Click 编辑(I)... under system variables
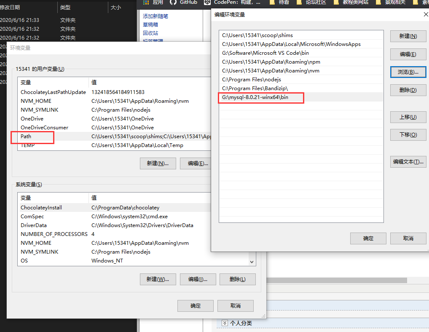Screen dimensions: 429x332 point(198,279)
